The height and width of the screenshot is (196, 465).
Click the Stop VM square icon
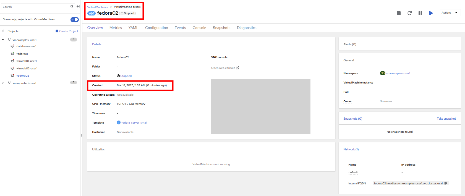point(399,13)
